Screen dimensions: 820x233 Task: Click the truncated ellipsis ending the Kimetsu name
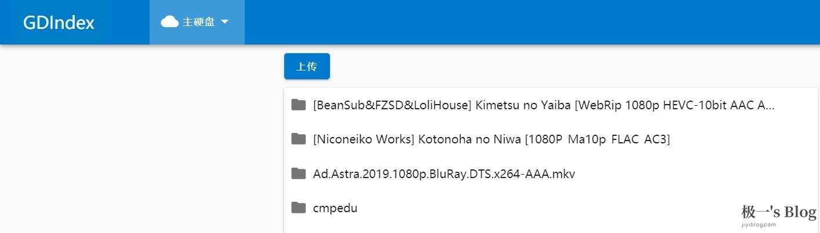770,106
